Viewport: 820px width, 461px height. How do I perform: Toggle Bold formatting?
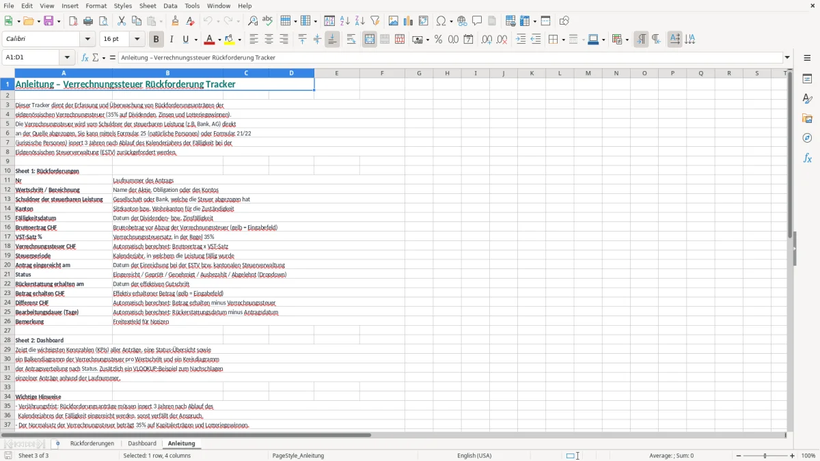pos(156,40)
